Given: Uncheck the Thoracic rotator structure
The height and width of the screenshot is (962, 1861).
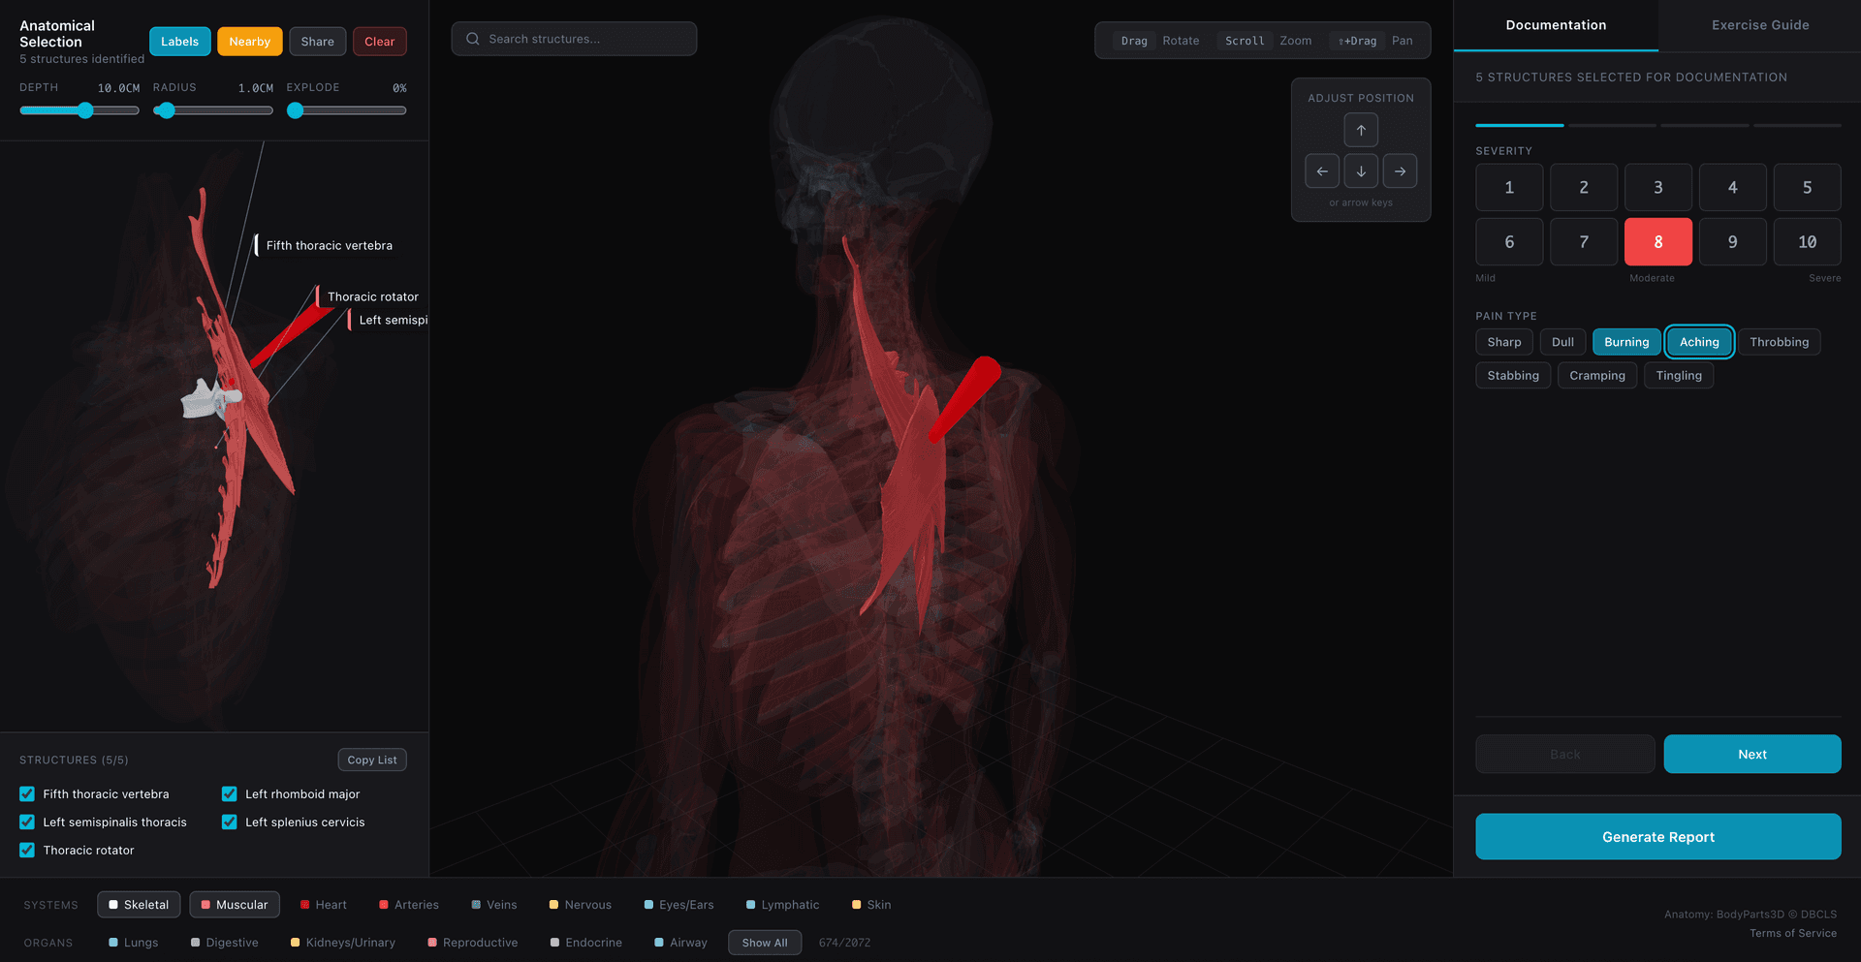Looking at the screenshot, I should click(x=26, y=850).
